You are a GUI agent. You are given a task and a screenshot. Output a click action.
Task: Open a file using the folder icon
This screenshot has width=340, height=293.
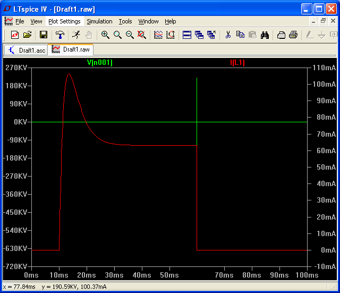27,35
